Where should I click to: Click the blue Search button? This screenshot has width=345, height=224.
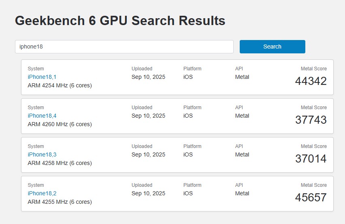click(x=272, y=46)
